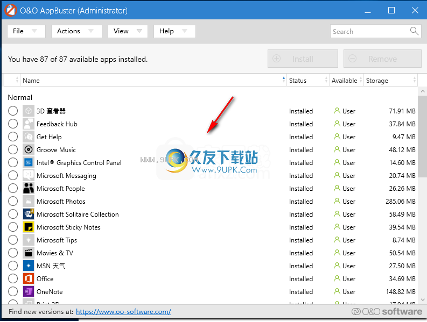Click the user icon in the Groove Music row
Viewport: 427px width, 322px height.
337,149
